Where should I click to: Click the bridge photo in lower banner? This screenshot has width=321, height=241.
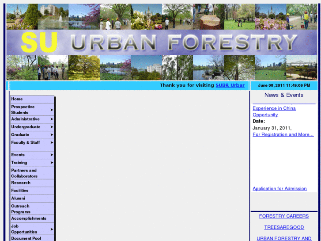[x=302, y=68]
